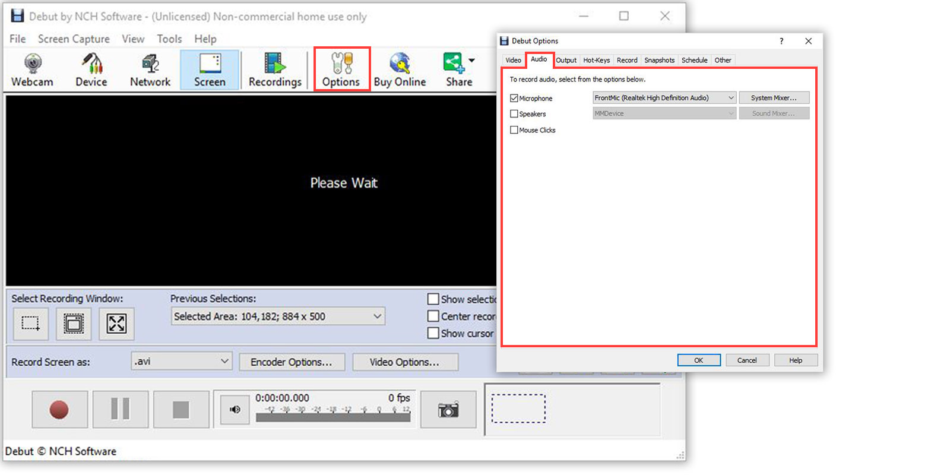
Task: Click the Debut app icon in title bar
Action: (x=18, y=16)
